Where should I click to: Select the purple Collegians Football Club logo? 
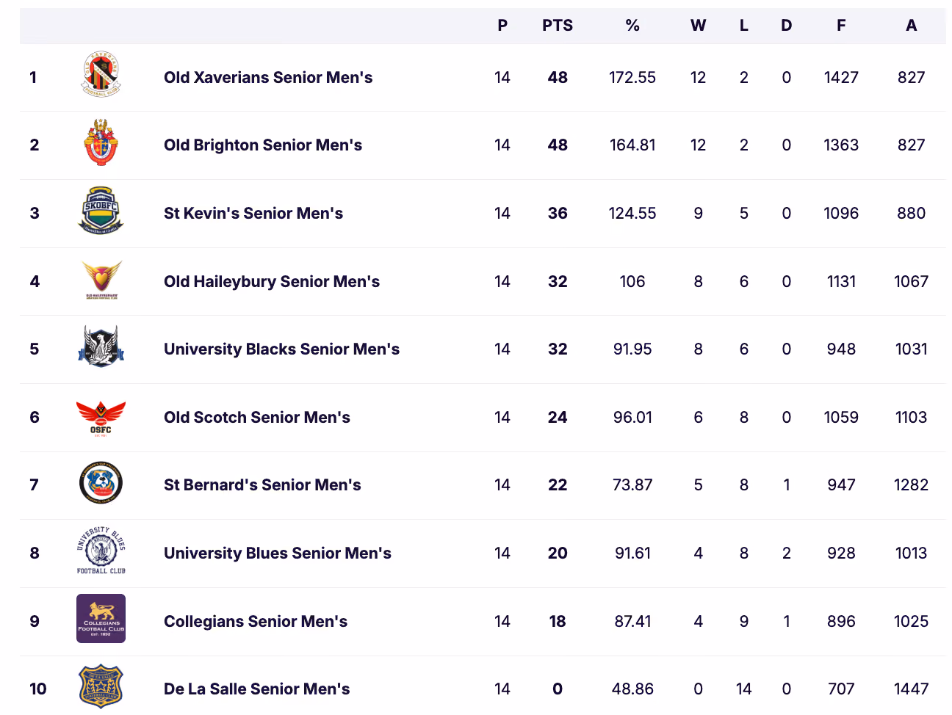point(101,619)
